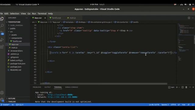Open the View menu

pos(23,13)
